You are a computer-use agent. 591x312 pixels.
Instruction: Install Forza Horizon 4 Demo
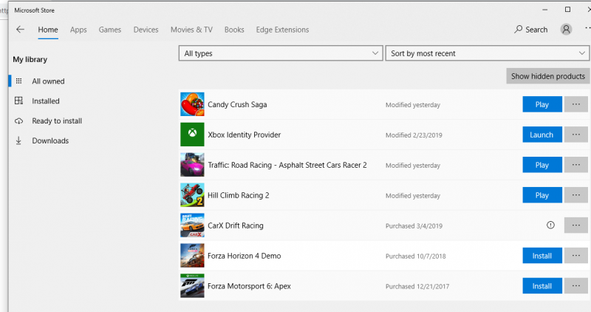coord(542,256)
